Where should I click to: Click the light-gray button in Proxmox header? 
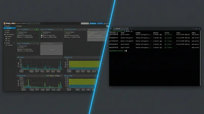pos(85,24)
